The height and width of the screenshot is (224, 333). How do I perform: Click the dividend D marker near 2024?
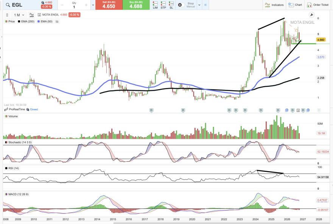[x=261, y=110]
